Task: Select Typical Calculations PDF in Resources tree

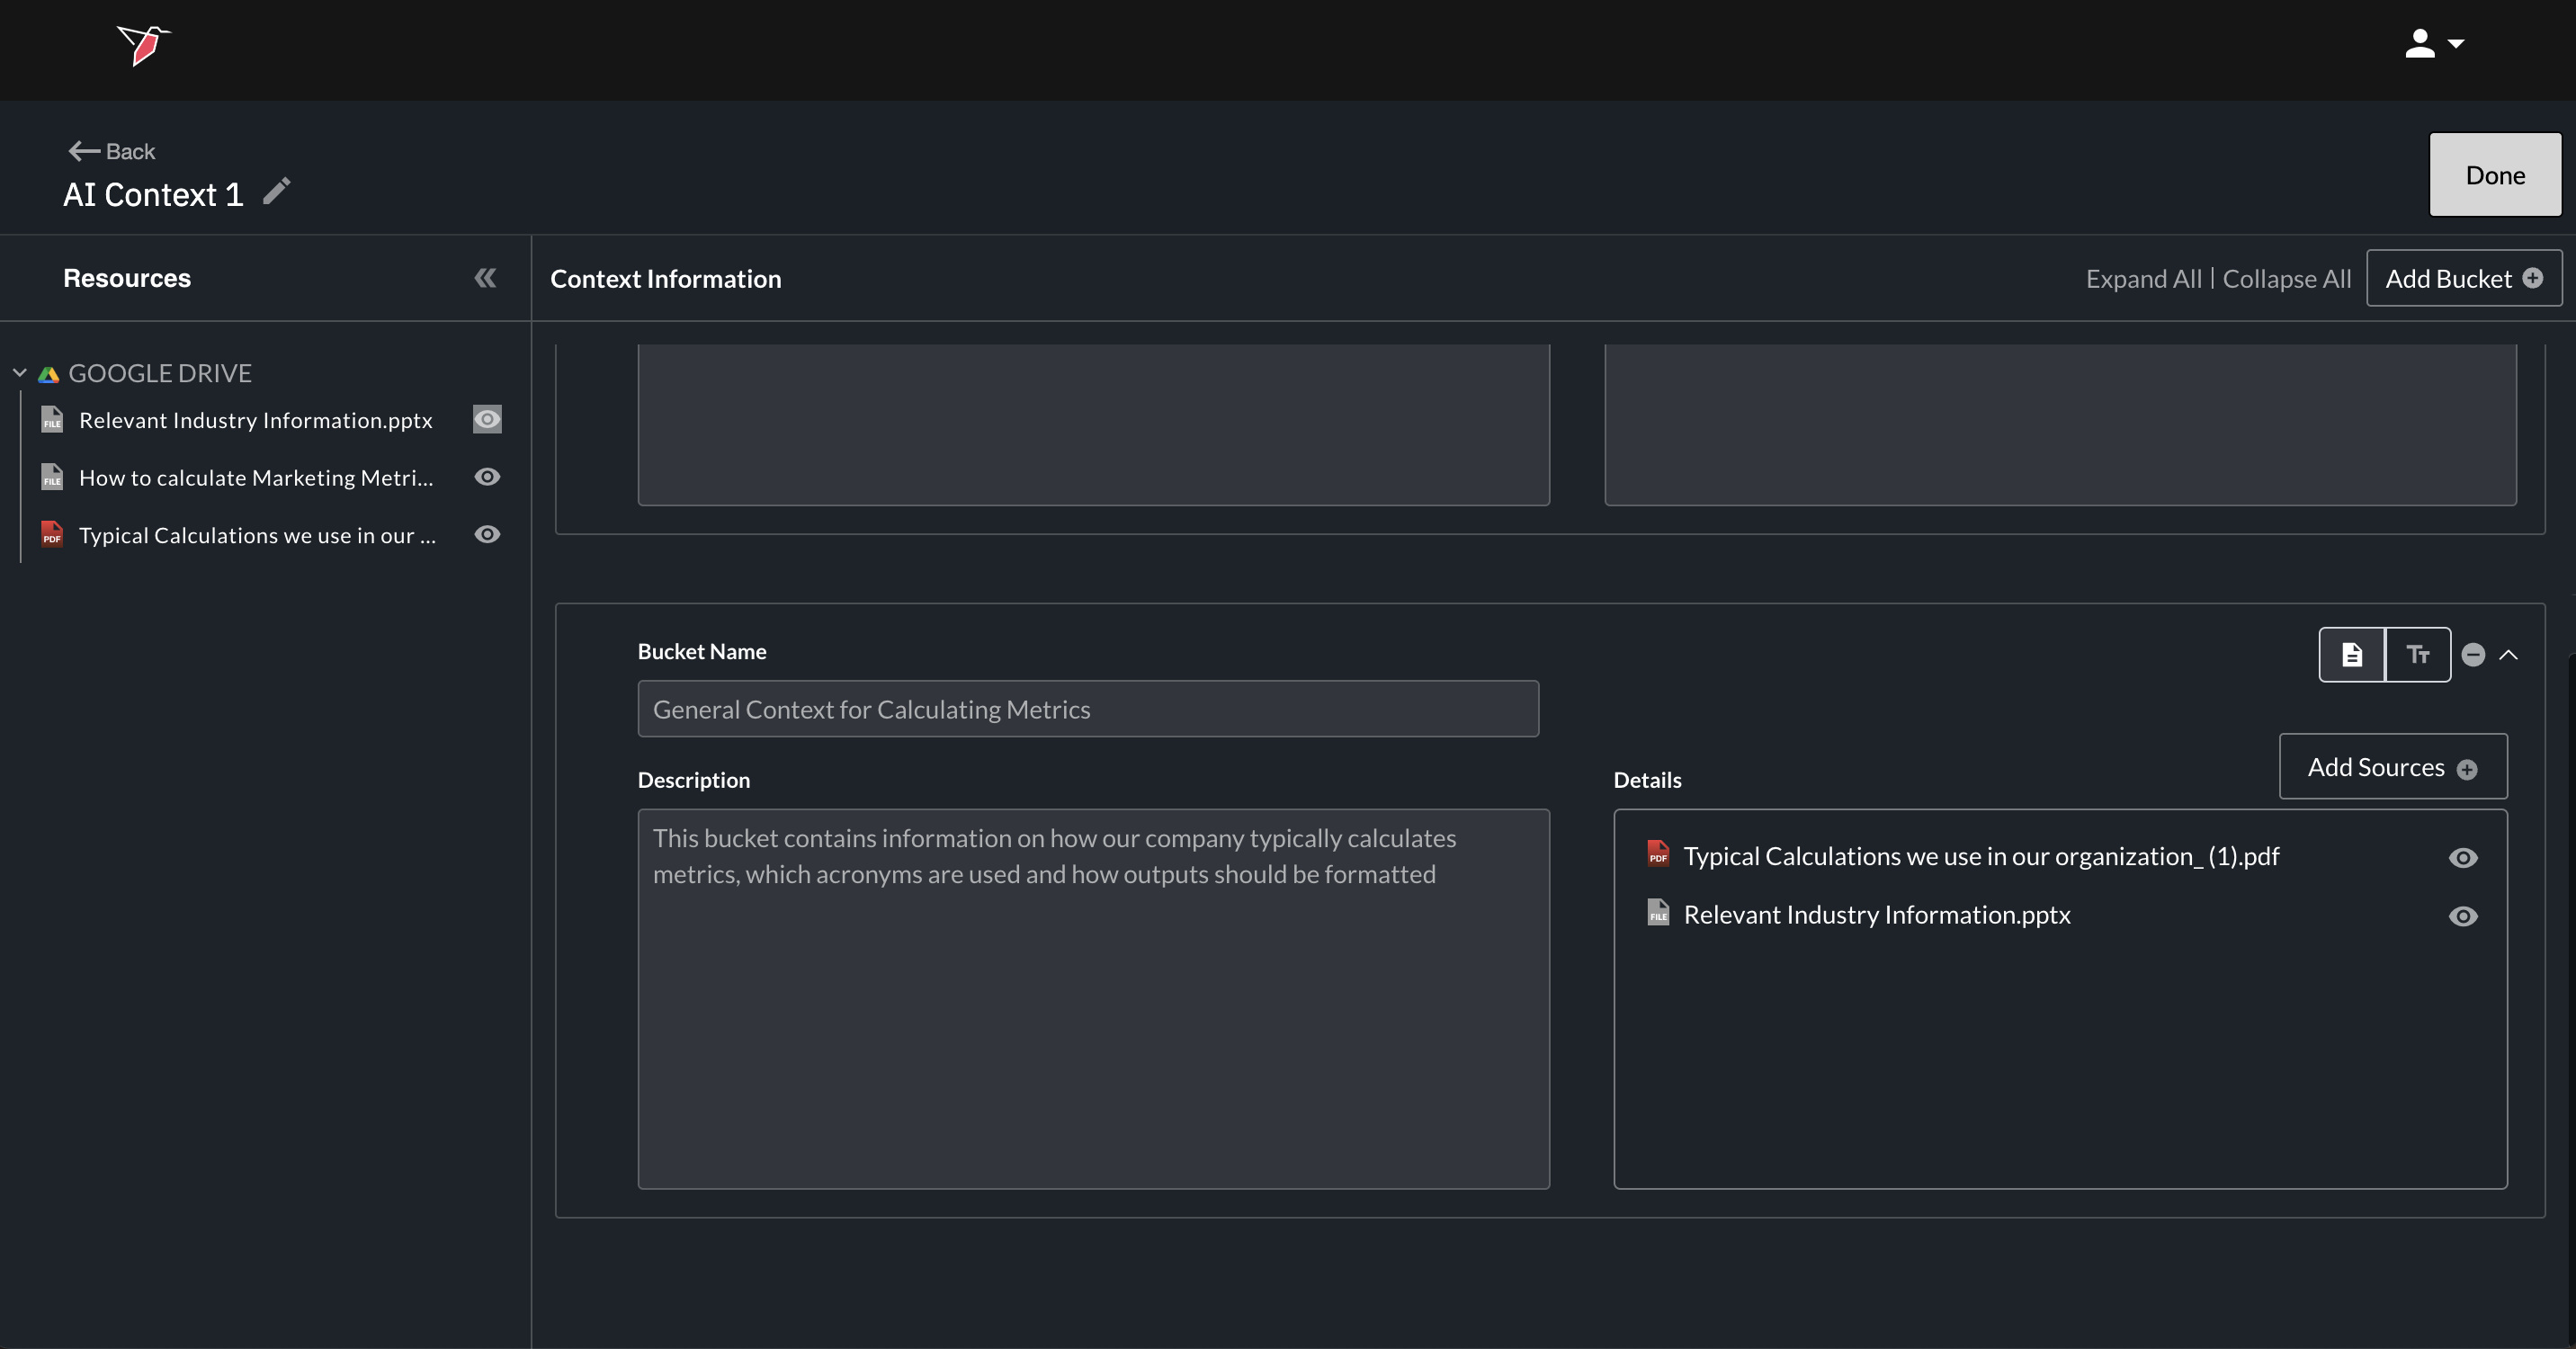Action: (x=257, y=535)
